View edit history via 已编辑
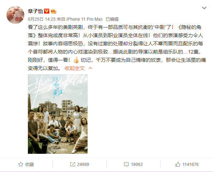Viewport: 213px width, 172px height. pyautogui.click(x=112, y=19)
